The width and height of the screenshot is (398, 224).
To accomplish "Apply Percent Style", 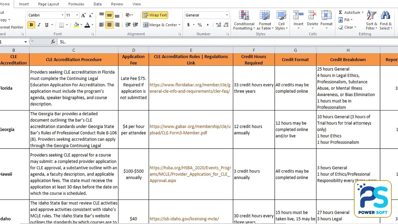I will 200,25.
